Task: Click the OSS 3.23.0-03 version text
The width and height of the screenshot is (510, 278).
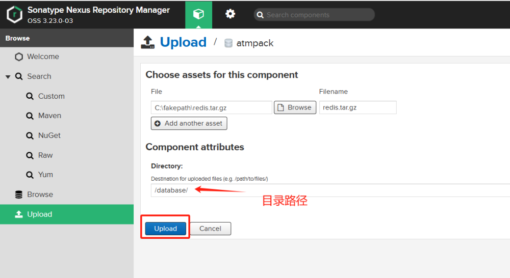Action: [50, 21]
